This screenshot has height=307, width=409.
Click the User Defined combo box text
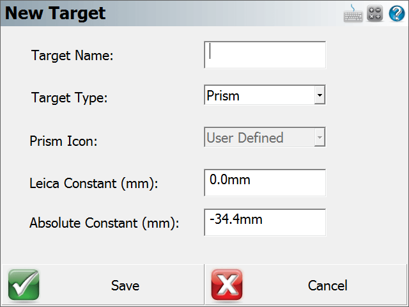click(245, 138)
